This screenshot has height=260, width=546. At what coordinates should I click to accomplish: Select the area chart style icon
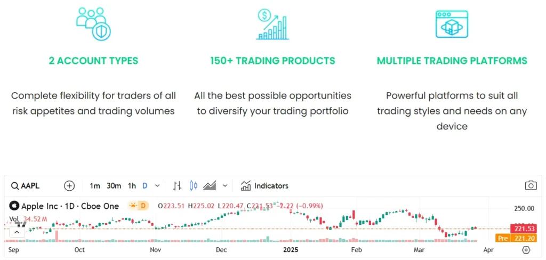coord(210,186)
